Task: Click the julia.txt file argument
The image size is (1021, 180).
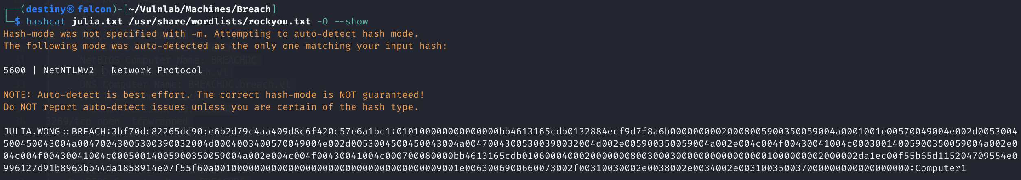Action: click(x=97, y=21)
